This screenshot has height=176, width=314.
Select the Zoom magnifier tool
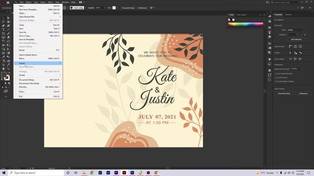pyautogui.click(x=8, y=68)
